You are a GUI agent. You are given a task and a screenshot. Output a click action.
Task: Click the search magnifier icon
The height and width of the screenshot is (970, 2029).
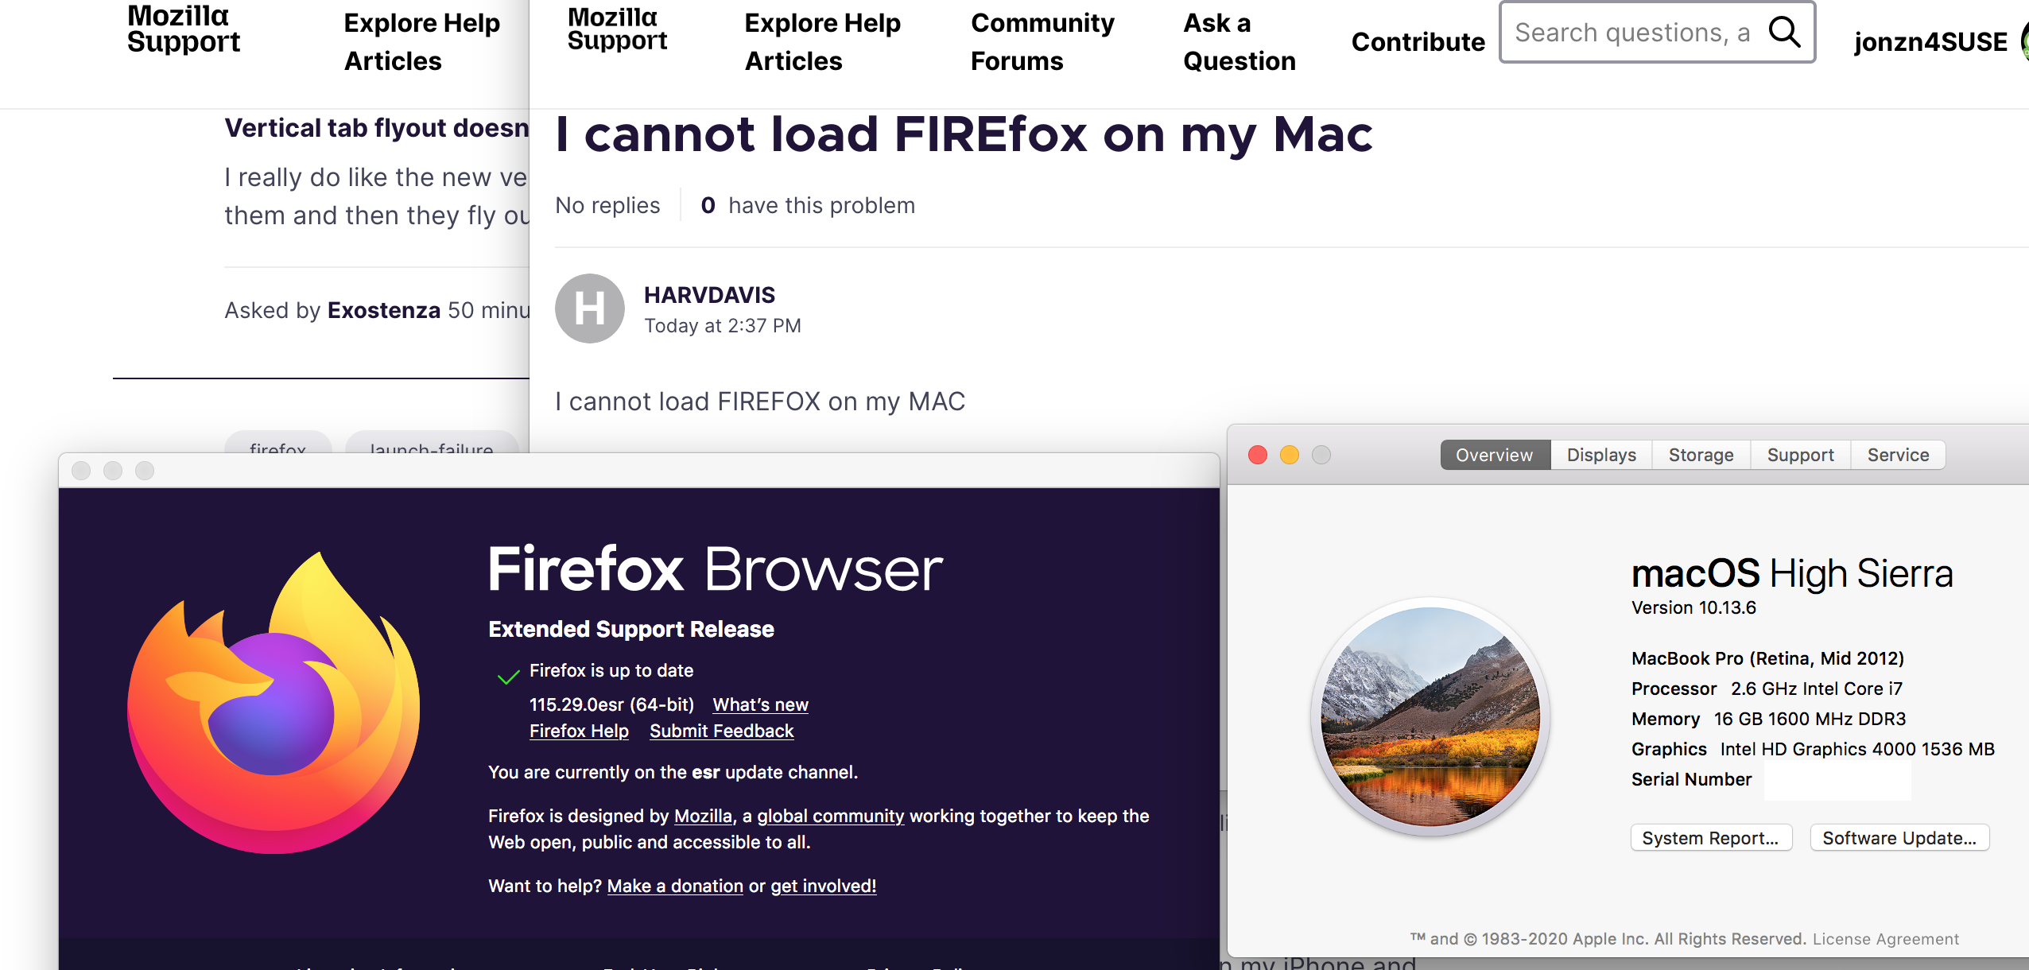click(1784, 33)
